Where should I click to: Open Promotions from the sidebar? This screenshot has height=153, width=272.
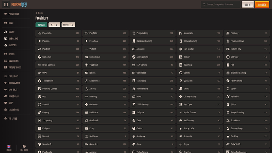tap(14, 14)
